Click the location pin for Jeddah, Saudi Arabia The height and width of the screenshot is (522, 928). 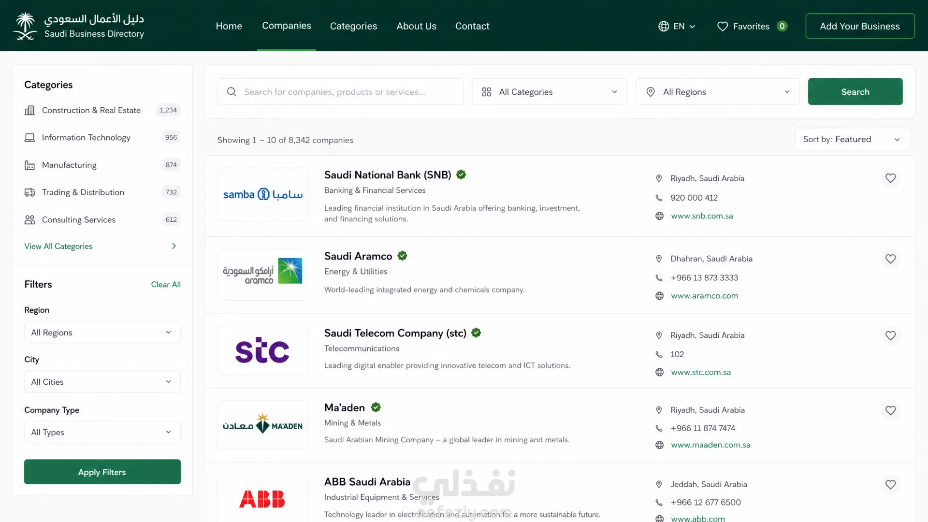tap(659, 484)
